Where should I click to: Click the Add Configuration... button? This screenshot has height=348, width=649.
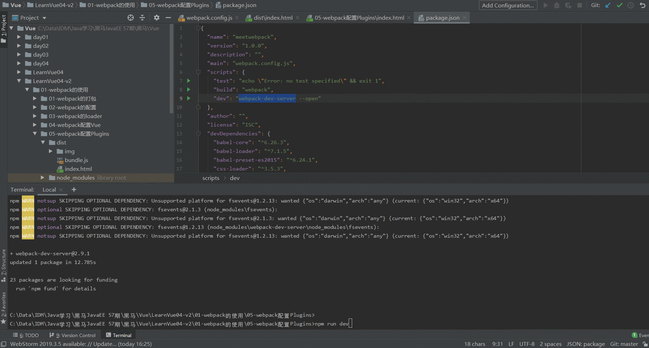tap(508, 5)
